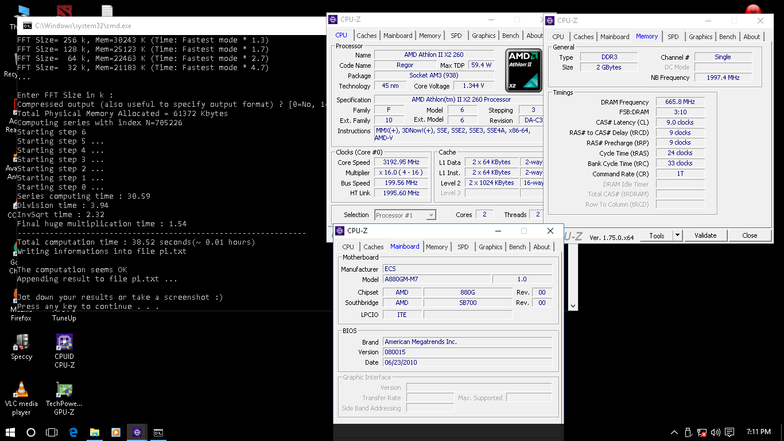Open TuneUp desktop shortcut

[64, 318]
